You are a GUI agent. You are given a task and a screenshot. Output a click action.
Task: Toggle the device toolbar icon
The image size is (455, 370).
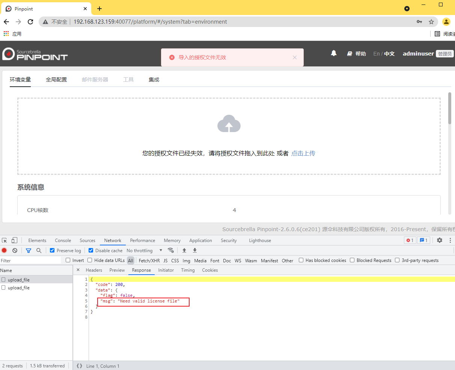click(14, 240)
